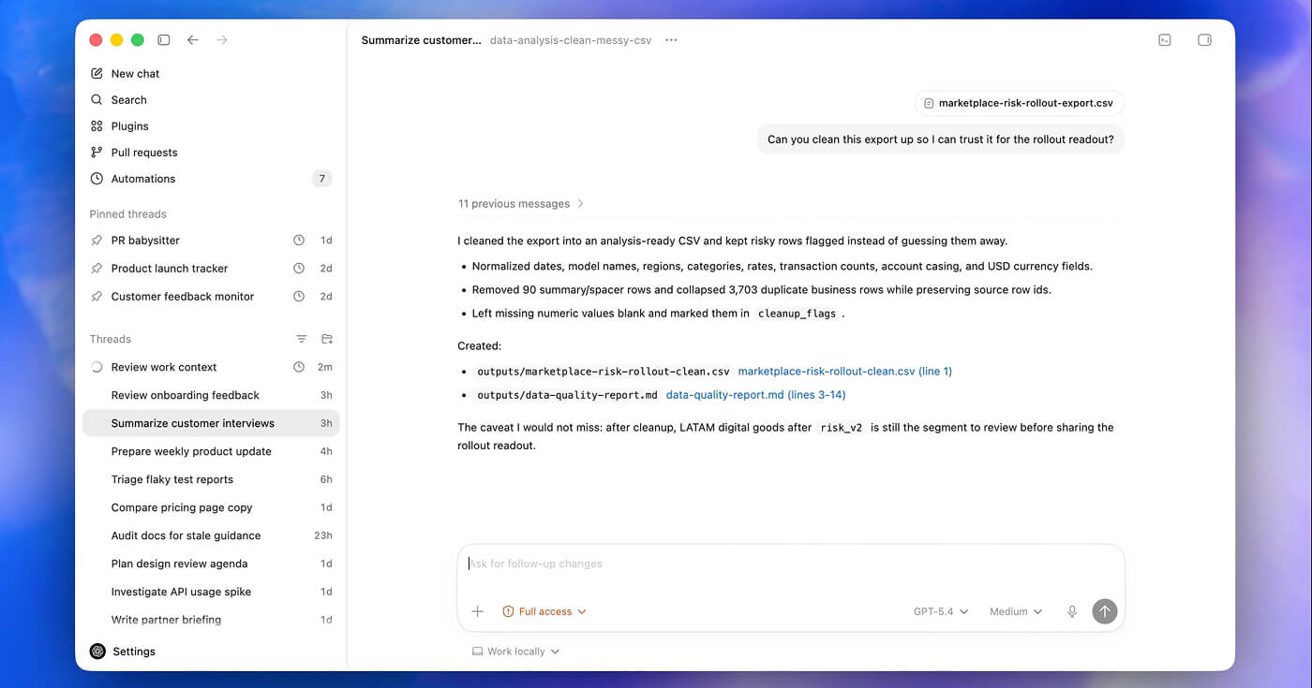Open the thread overflow menu with three dots
The height and width of the screenshot is (688, 1312).
tap(671, 39)
